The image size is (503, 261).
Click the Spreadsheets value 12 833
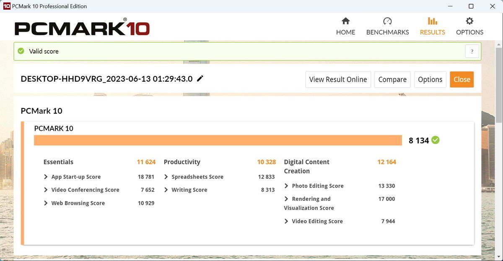tap(266, 177)
